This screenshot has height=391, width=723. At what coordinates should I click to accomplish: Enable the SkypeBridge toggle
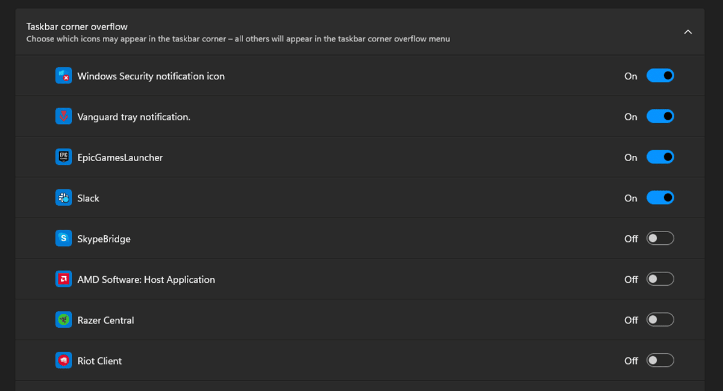pos(660,238)
